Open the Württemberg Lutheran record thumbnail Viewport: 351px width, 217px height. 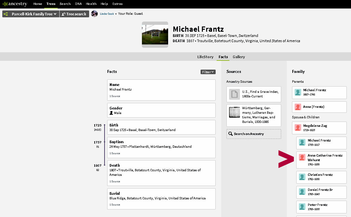234,112
